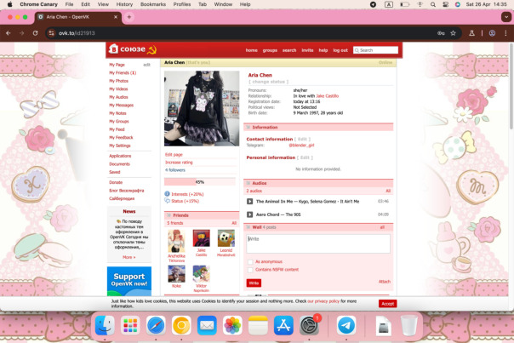Image resolution: width=514 pixels, height=343 pixels.
Task: Click the OpenVK logo in the header
Action: (133, 49)
